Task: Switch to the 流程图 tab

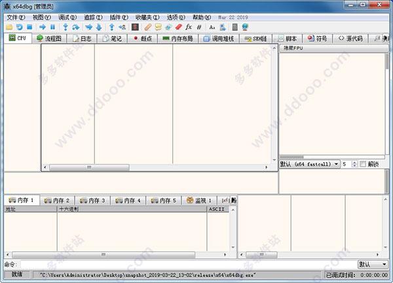Action: click(49, 39)
